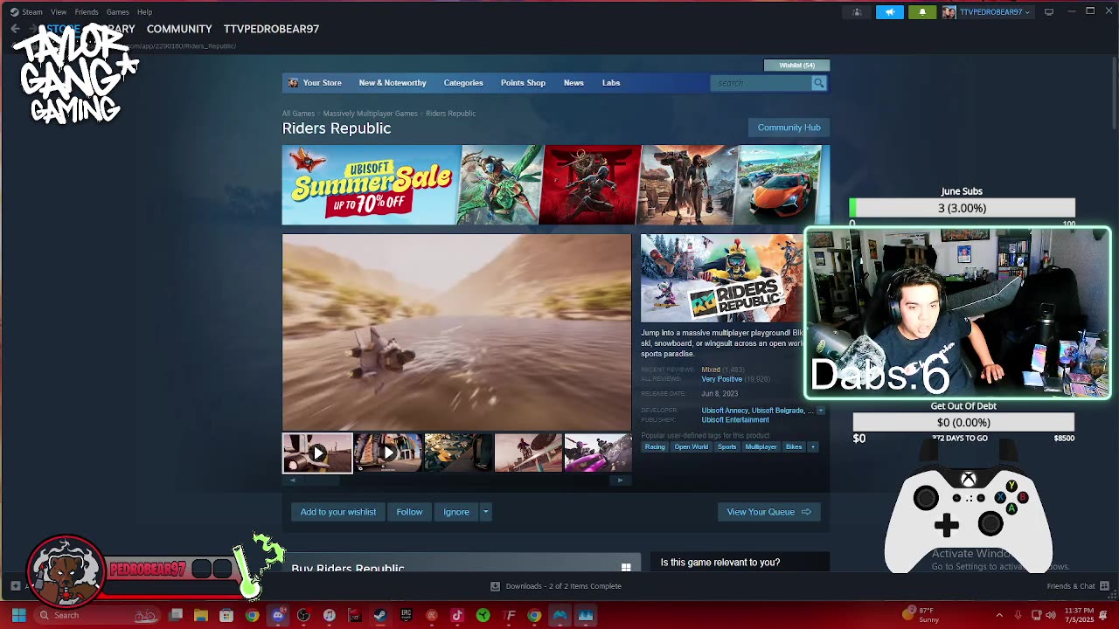
Task: Open the Friends menu
Action: 87,12
